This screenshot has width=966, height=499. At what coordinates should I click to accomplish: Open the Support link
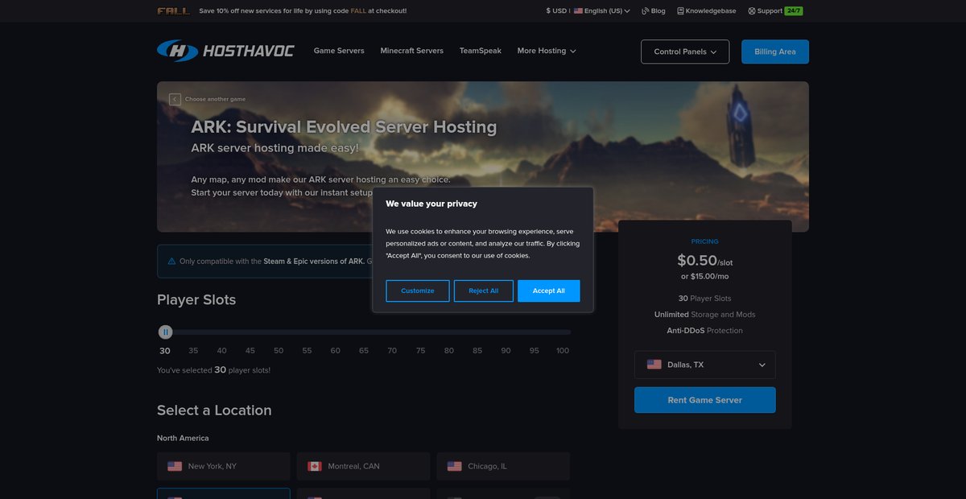coord(765,11)
